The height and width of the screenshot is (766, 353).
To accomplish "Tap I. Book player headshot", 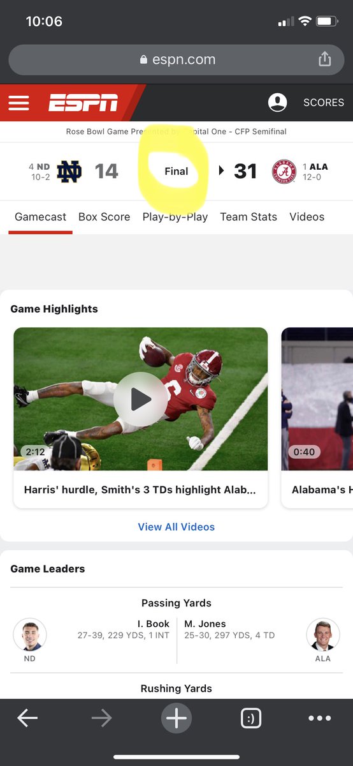I will pyautogui.click(x=30, y=635).
